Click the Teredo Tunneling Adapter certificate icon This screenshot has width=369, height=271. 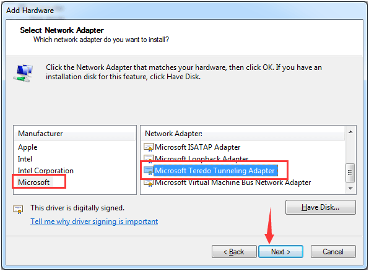click(149, 171)
